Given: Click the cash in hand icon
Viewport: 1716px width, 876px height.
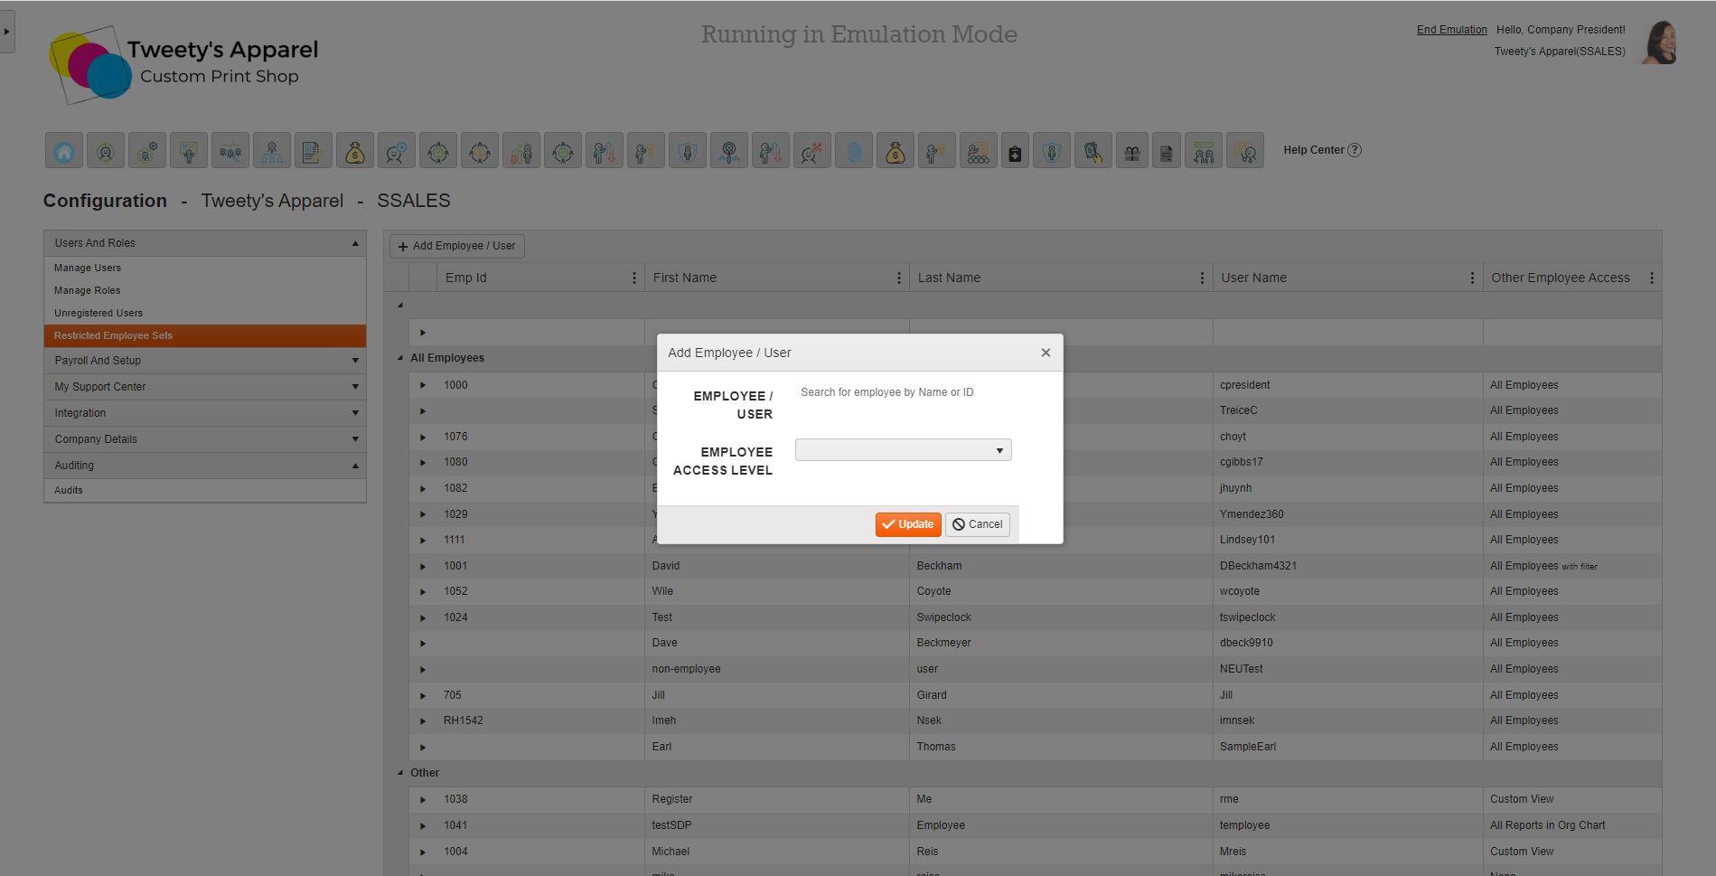Looking at the screenshot, I should point(1093,151).
